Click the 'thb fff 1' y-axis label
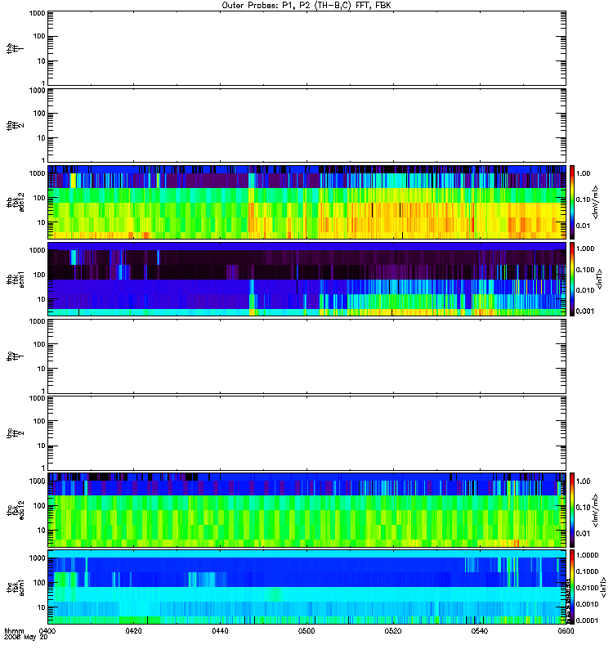Image resolution: width=613 pixels, height=654 pixels. [x=16, y=48]
